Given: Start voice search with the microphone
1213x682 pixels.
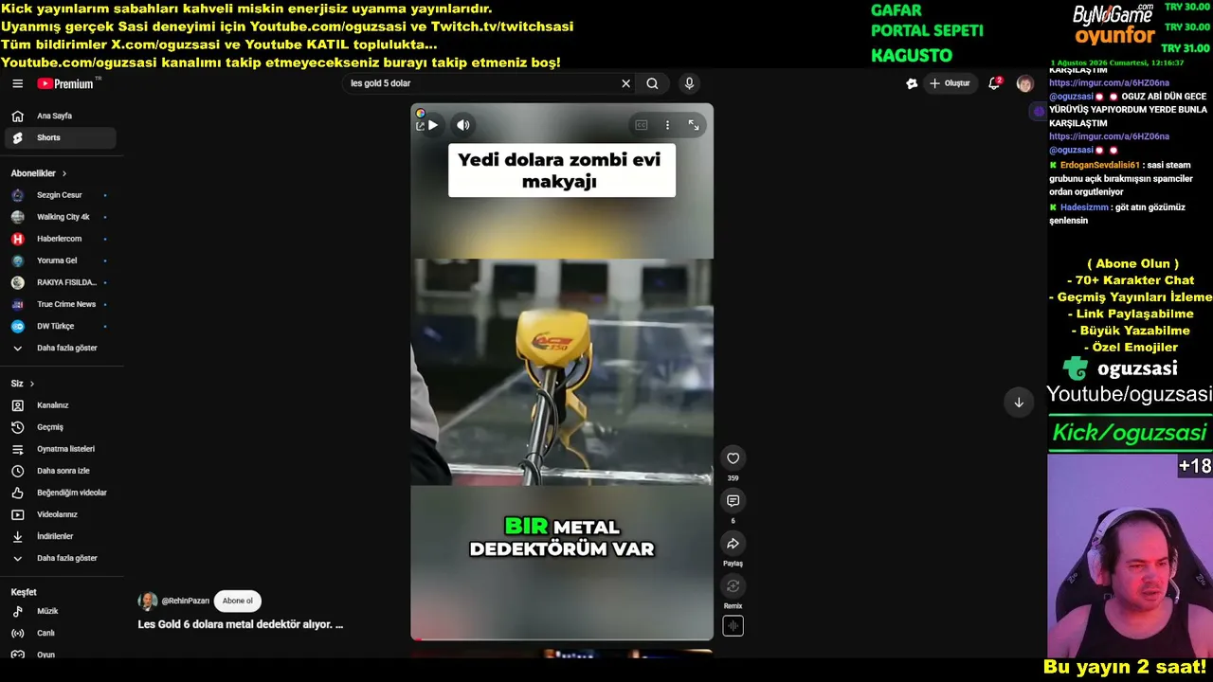Looking at the screenshot, I should click(x=689, y=83).
